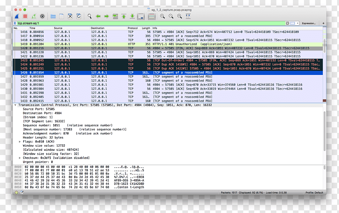Select packet 1423 TCP Out-Of-Order row
The image size is (339, 213).
pyautogui.click(x=168, y=60)
